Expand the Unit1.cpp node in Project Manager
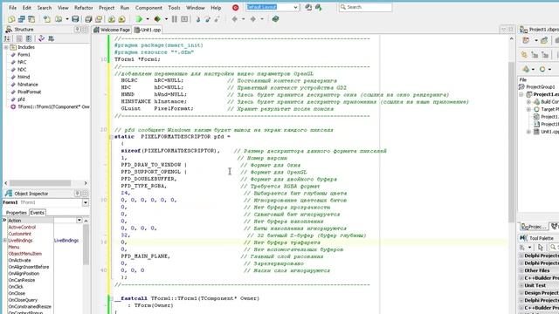559x314 pixels. (528, 132)
